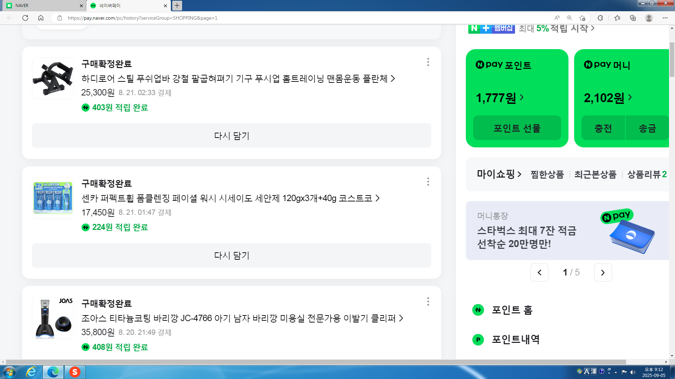Open the browser extensions puzzle icon
This screenshot has height=379, width=675.
point(600,18)
